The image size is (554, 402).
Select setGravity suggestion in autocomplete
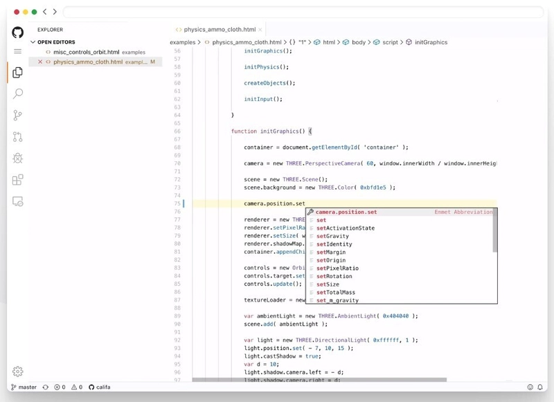coord(332,236)
